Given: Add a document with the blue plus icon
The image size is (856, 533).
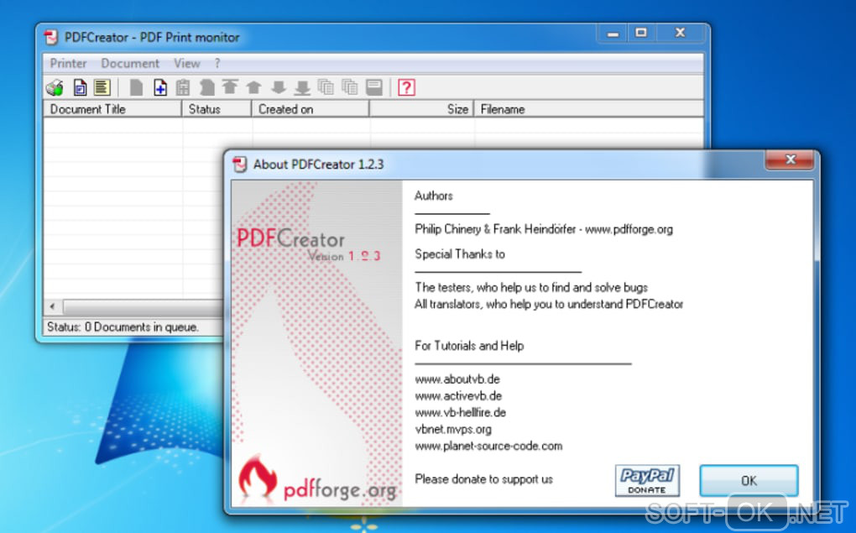Looking at the screenshot, I should coord(160,87).
